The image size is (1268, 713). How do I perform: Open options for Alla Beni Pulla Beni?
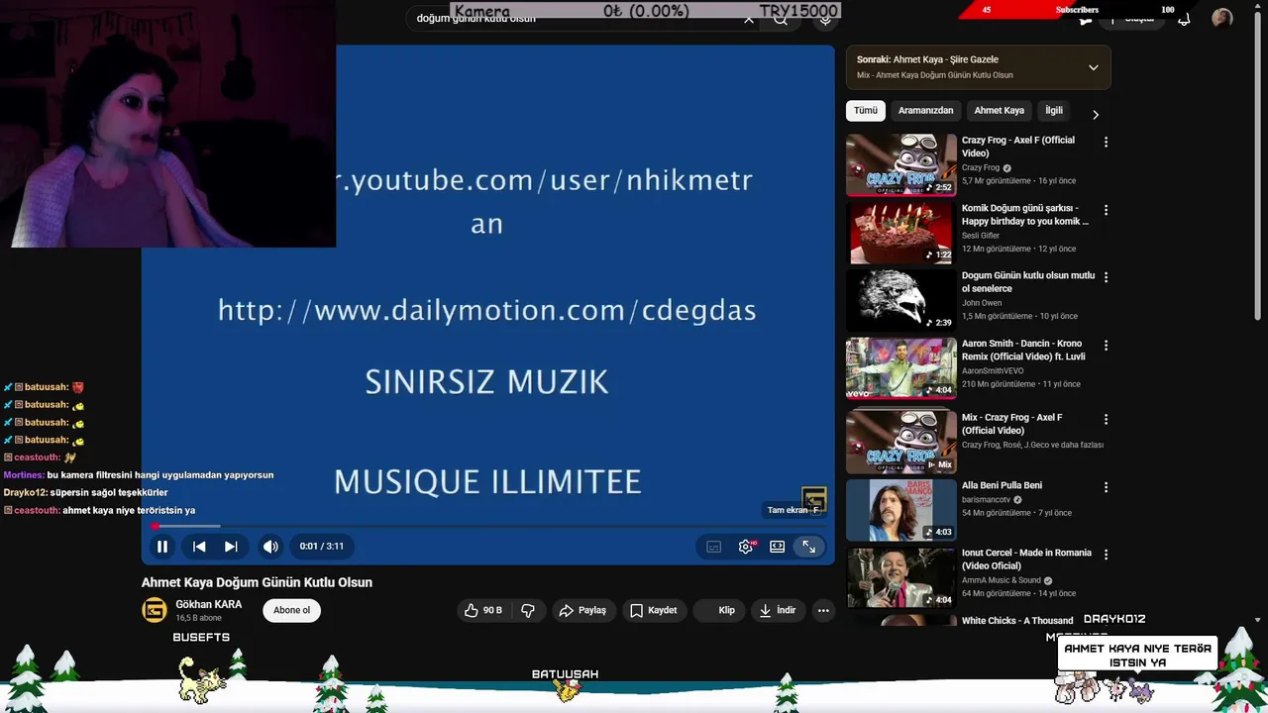pyautogui.click(x=1106, y=487)
